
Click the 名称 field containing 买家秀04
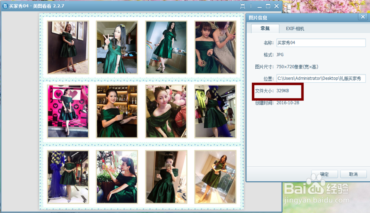coord(321,43)
